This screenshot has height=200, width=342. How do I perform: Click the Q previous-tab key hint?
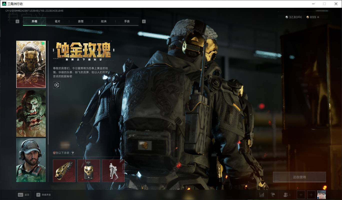tap(17, 21)
